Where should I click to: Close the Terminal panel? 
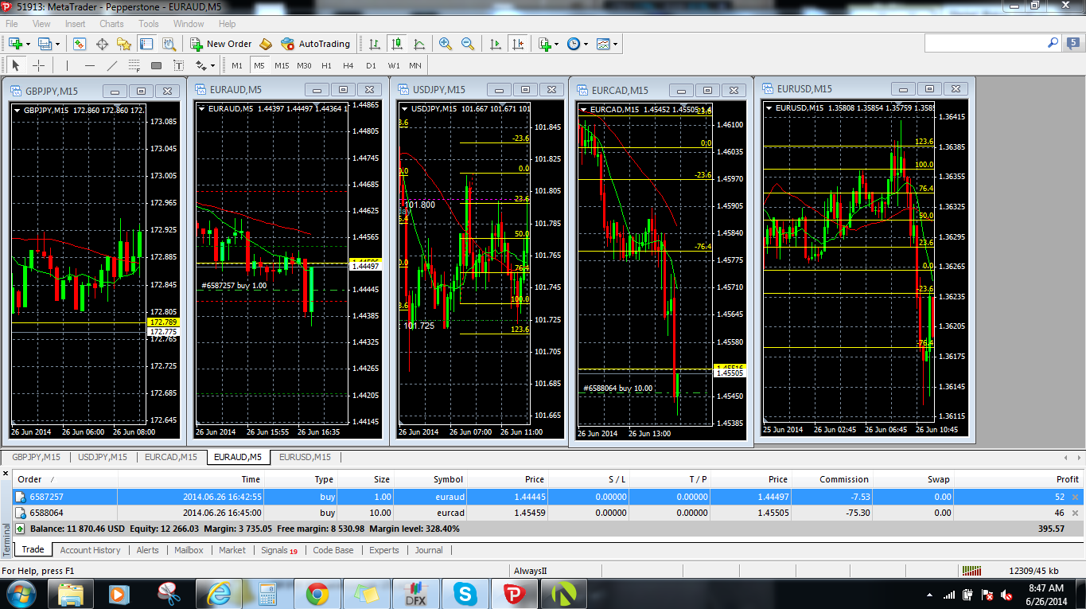[x=6, y=474]
